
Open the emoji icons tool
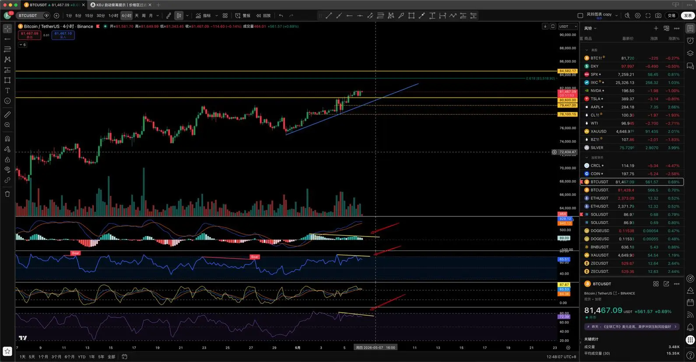tap(7, 101)
